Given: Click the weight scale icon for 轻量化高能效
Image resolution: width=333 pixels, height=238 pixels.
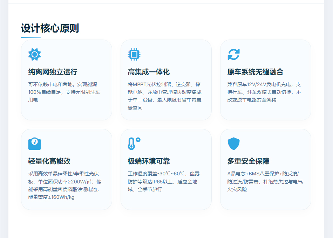Looking at the screenshot, I should pos(35,144).
